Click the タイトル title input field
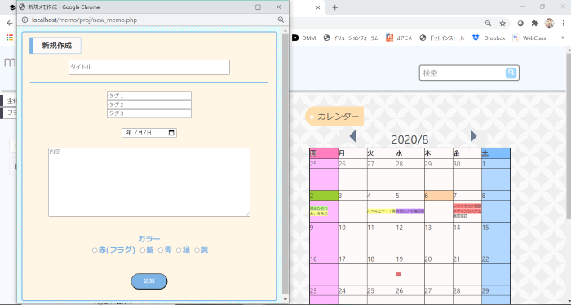571x305 pixels. click(149, 68)
